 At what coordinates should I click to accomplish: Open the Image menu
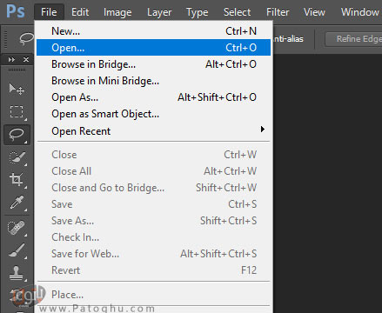click(x=117, y=12)
